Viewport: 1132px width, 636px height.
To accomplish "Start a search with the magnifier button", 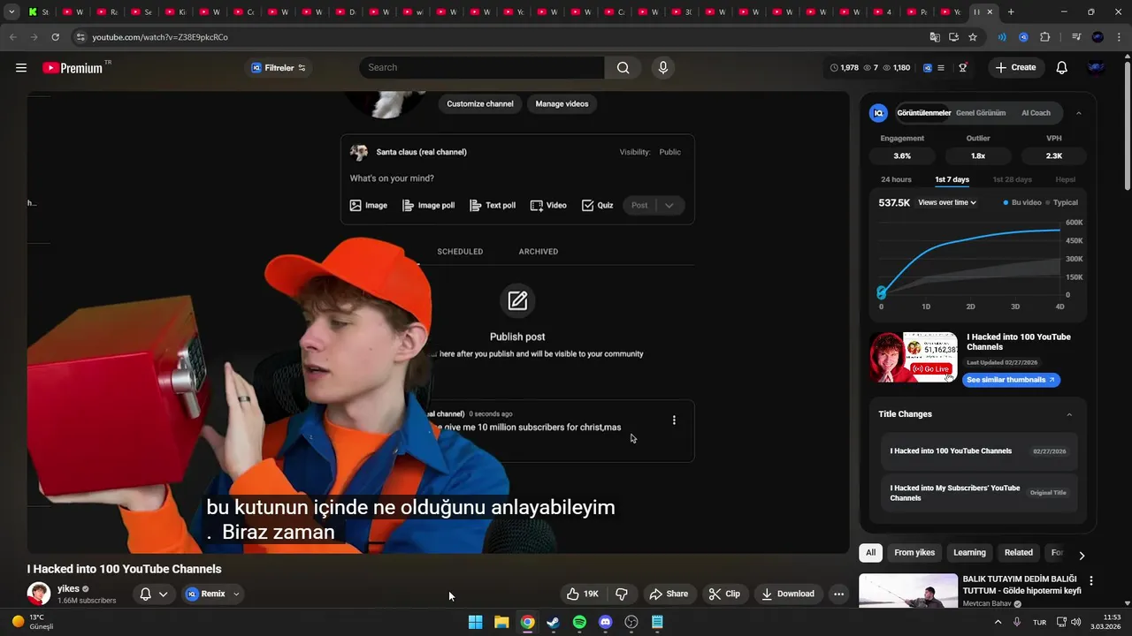I will (623, 68).
